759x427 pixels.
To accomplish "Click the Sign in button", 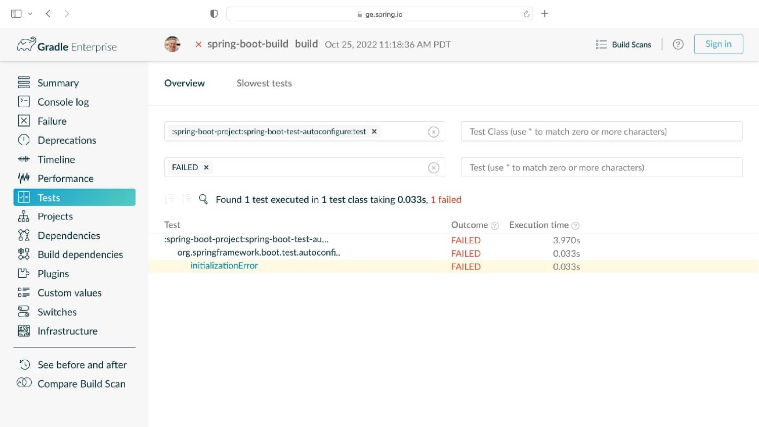I will click(x=719, y=44).
